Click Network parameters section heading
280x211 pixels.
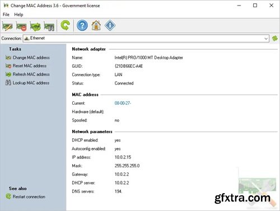[92, 132]
